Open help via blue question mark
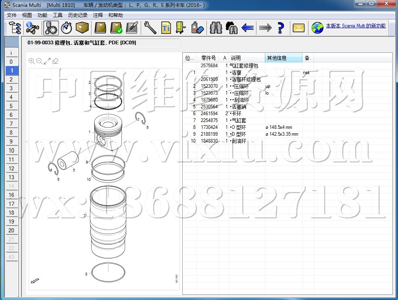Screen dimensions: 398x300 pyautogui.click(x=281, y=28)
